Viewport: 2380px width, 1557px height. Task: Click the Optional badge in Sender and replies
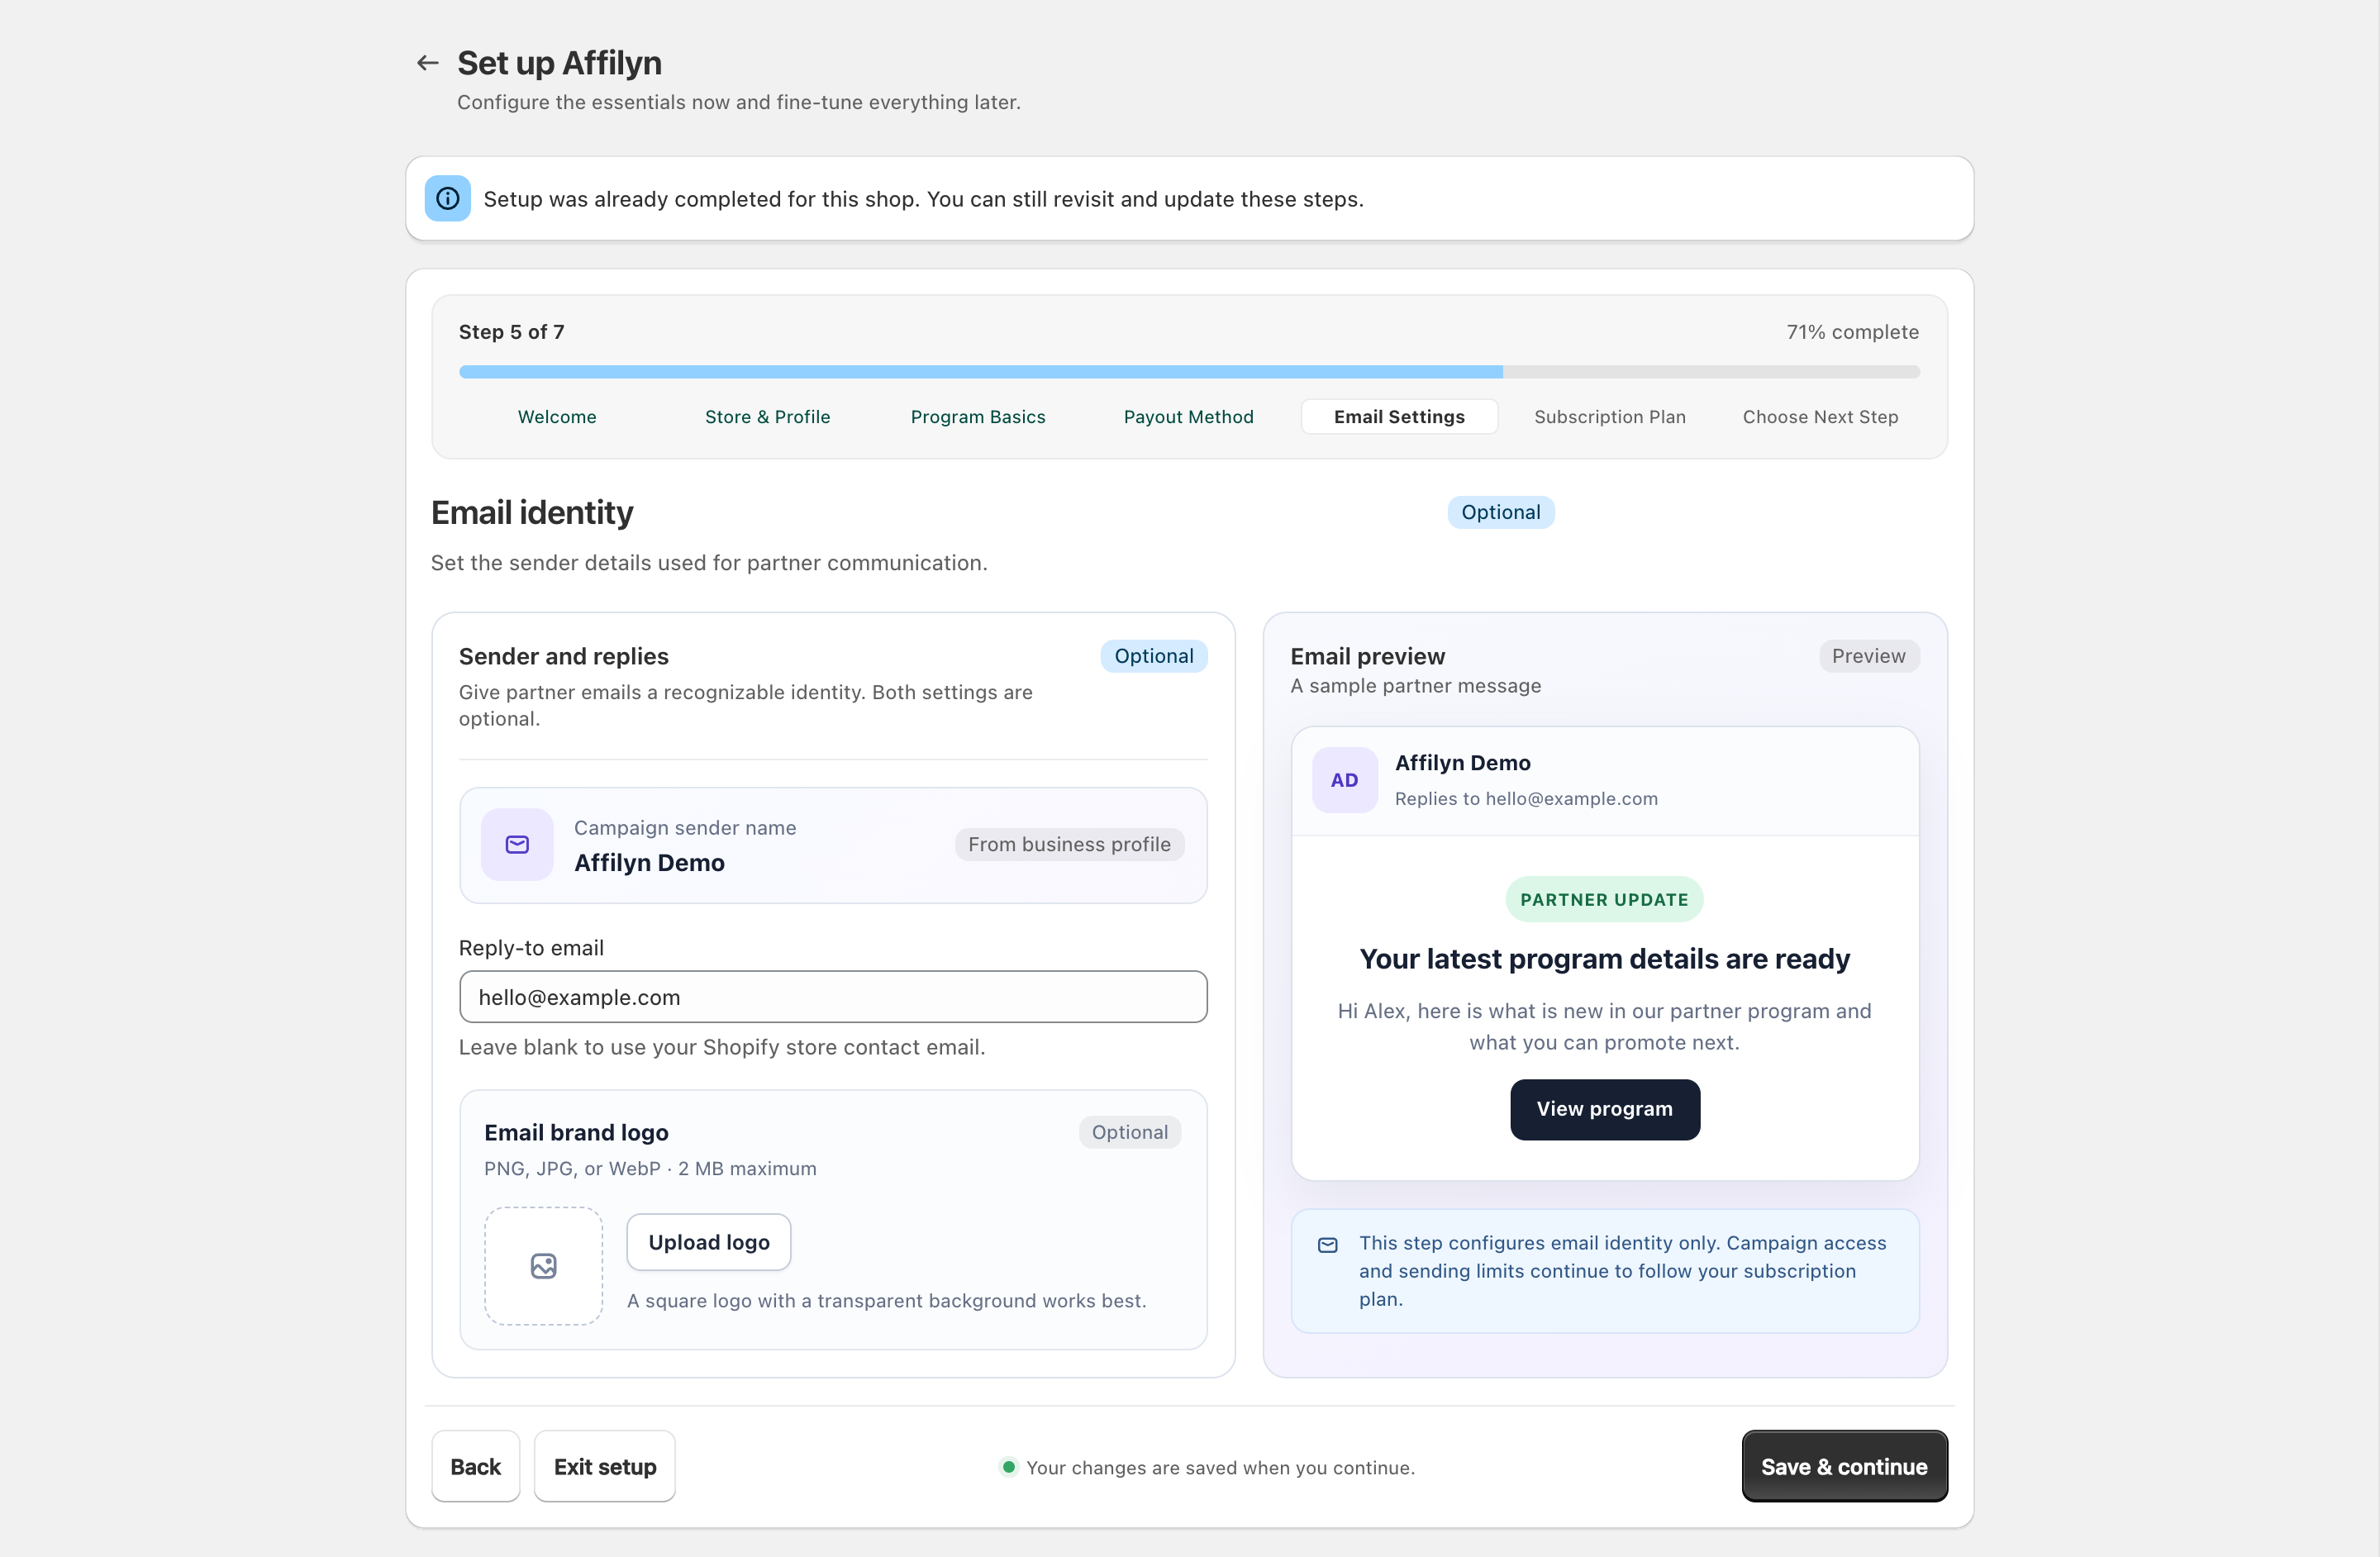pyautogui.click(x=1153, y=656)
